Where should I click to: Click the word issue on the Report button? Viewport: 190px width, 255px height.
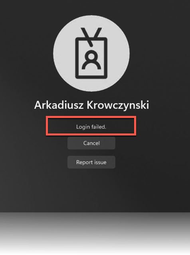point(100,162)
